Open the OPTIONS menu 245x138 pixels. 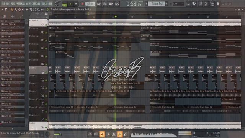[x=36, y=3]
